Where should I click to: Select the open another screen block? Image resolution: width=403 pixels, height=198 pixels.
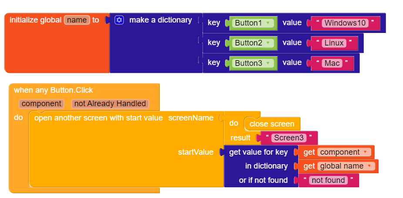tap(98, 118)
